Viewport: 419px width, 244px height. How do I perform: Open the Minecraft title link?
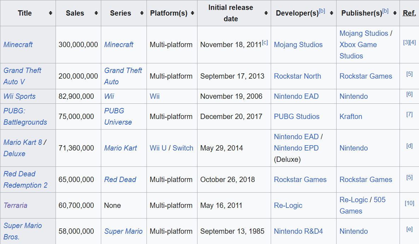pyautogui.click(x=18, y=45)
